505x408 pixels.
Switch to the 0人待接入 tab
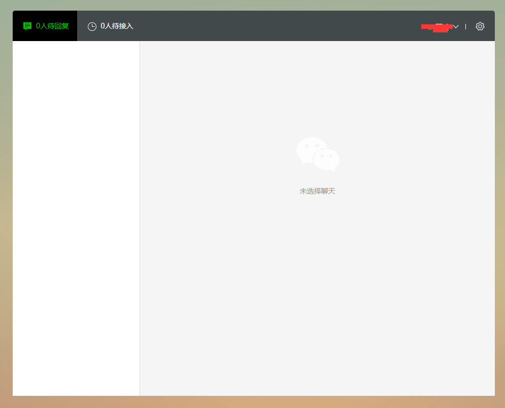tap(111, 26)
